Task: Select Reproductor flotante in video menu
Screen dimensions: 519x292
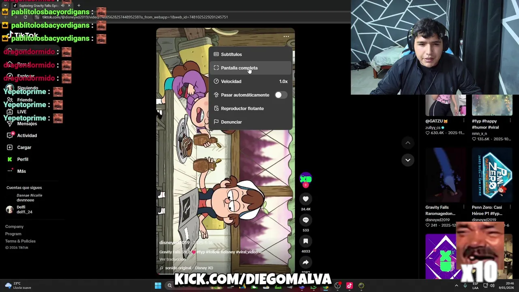Action: 251,108
